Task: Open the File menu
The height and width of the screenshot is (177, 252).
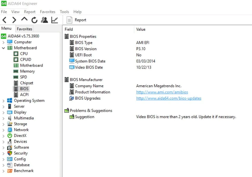Action: (4, 12)
